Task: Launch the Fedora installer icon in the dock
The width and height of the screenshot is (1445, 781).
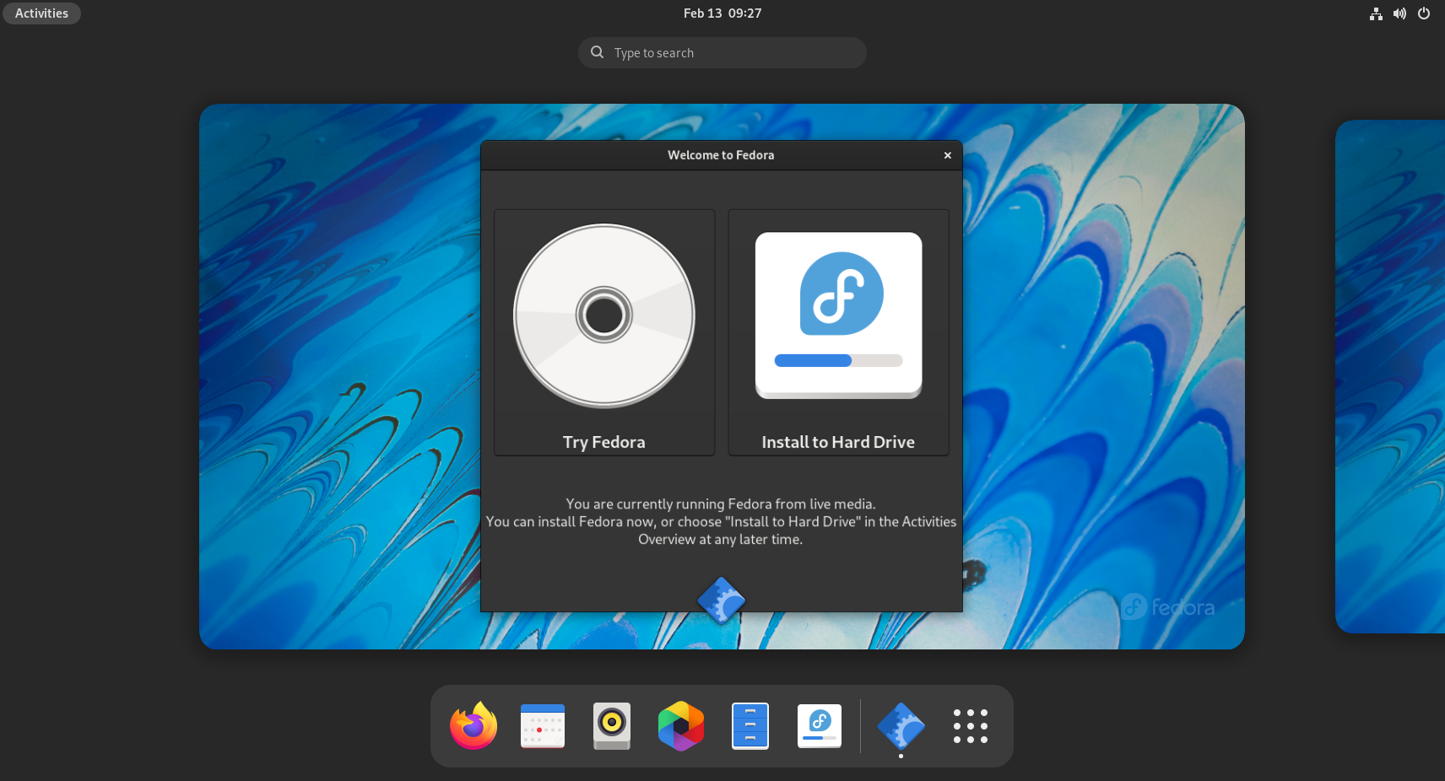Action: coord(819,725)
